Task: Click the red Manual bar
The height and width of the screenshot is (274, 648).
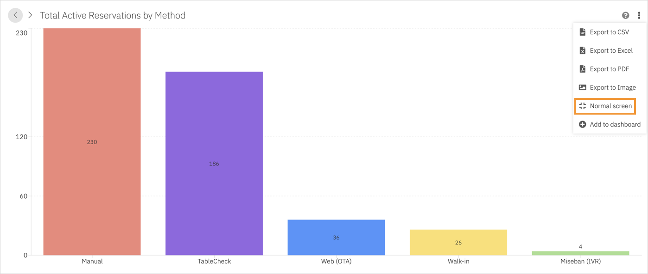Action: tap(92, 142)
